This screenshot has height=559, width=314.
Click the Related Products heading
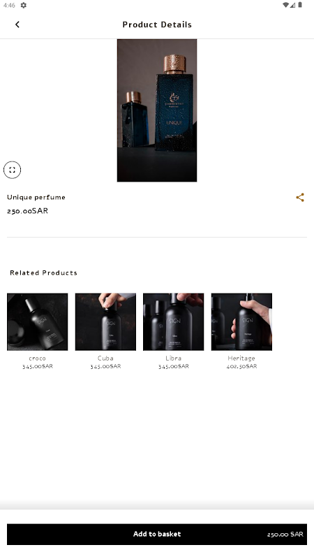coord(43,273)
